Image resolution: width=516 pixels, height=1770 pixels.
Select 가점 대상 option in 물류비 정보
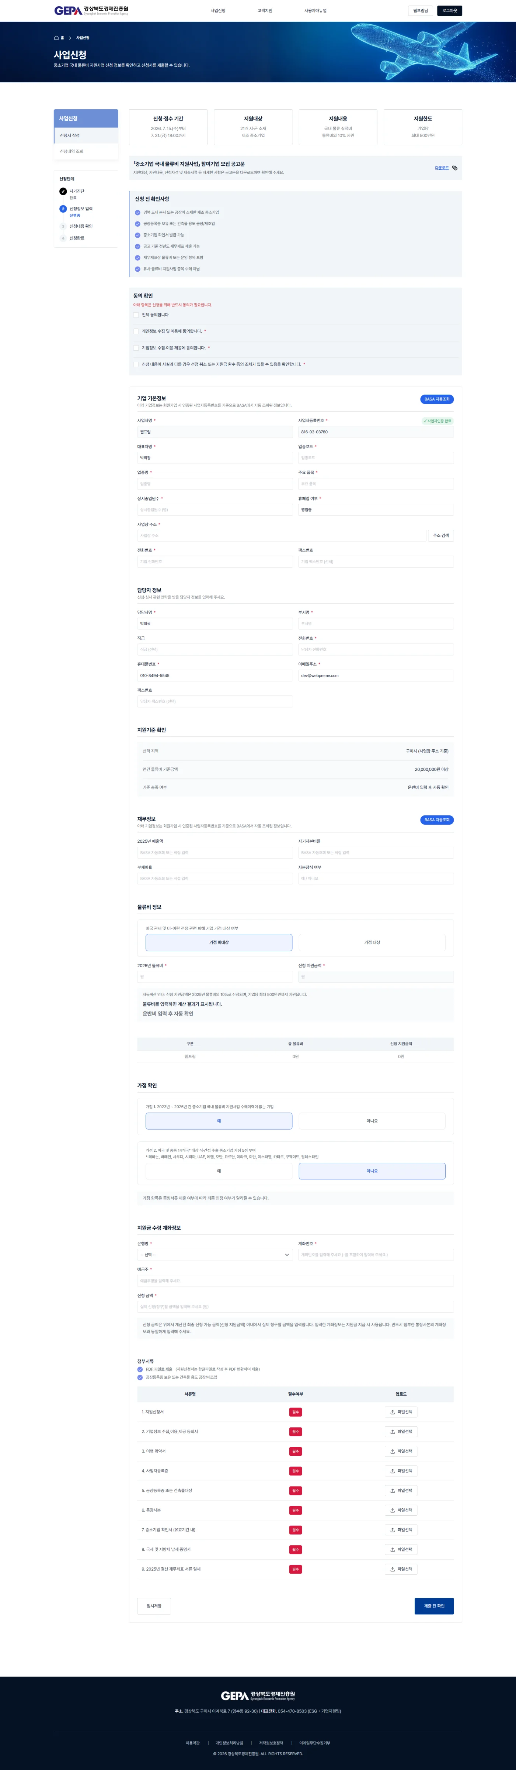(372, 942)
